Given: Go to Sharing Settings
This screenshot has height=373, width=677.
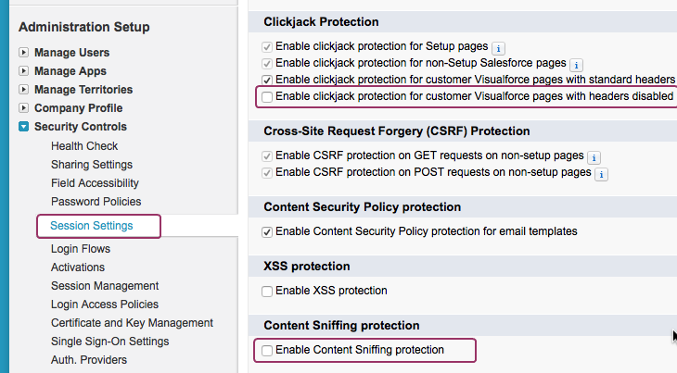Looking at the screenshot, I should coord(92,165).
